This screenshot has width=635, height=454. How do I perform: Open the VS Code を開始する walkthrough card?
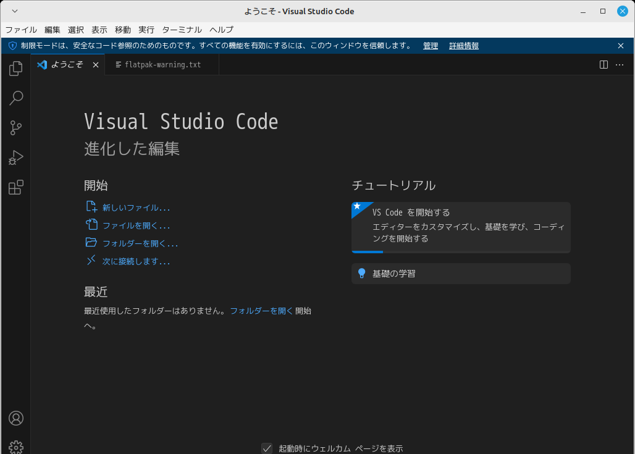coord(461,227)
